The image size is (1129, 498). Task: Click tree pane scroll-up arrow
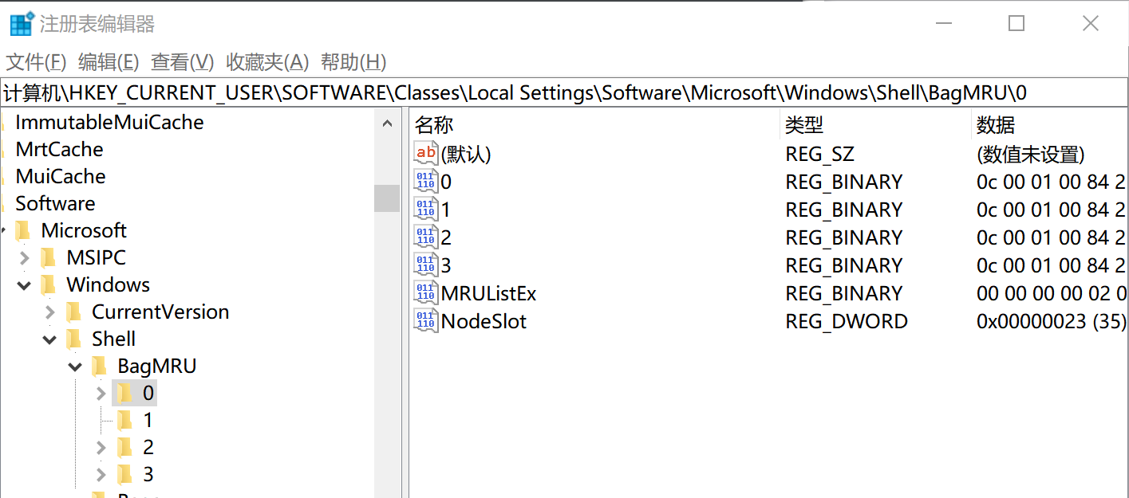[387, 124]
